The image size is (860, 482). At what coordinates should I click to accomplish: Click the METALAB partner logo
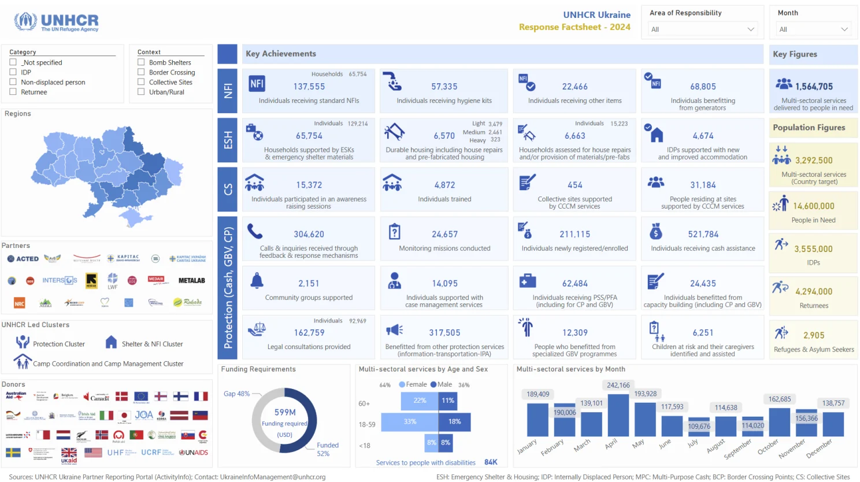pyautogui.click(x=192, y=280)
